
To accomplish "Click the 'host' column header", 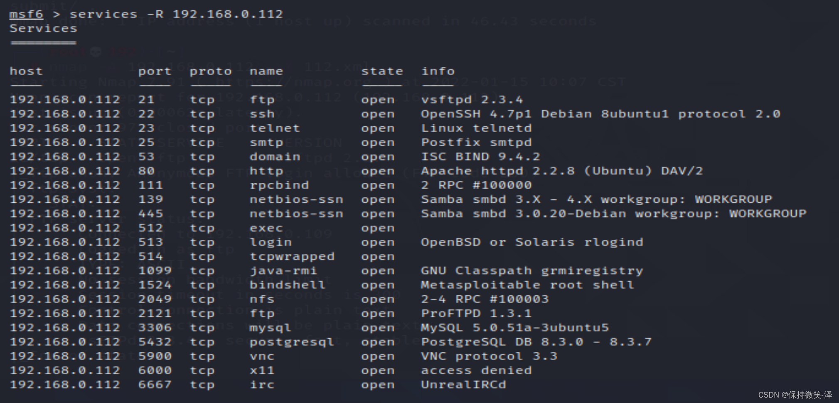I will (x=26, y=71).
